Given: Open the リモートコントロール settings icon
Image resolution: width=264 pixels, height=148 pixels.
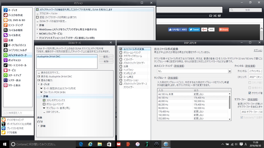Looking at the screenshot, I should pos(6,65).
